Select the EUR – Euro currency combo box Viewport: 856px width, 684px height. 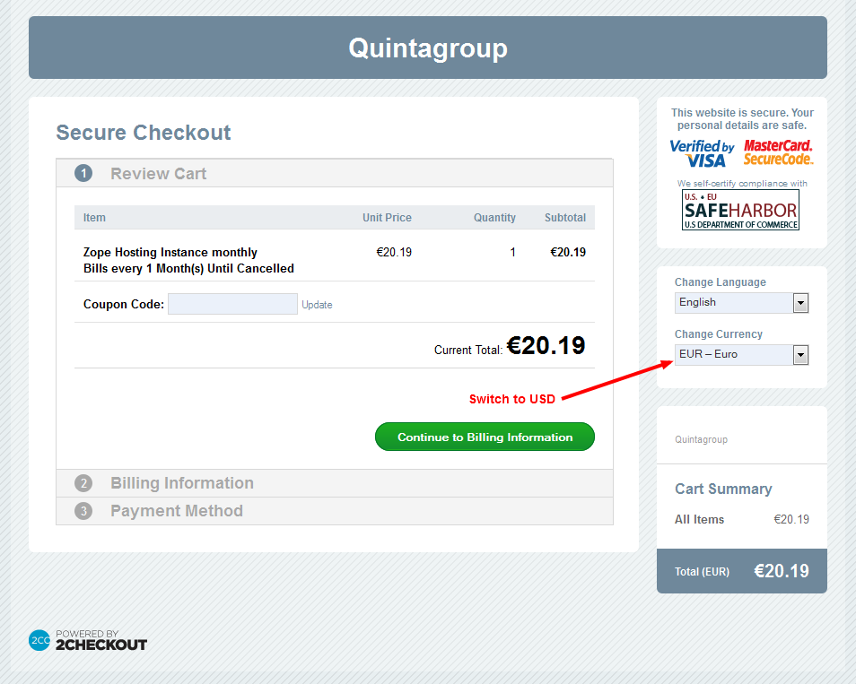[x=741, y=354]
